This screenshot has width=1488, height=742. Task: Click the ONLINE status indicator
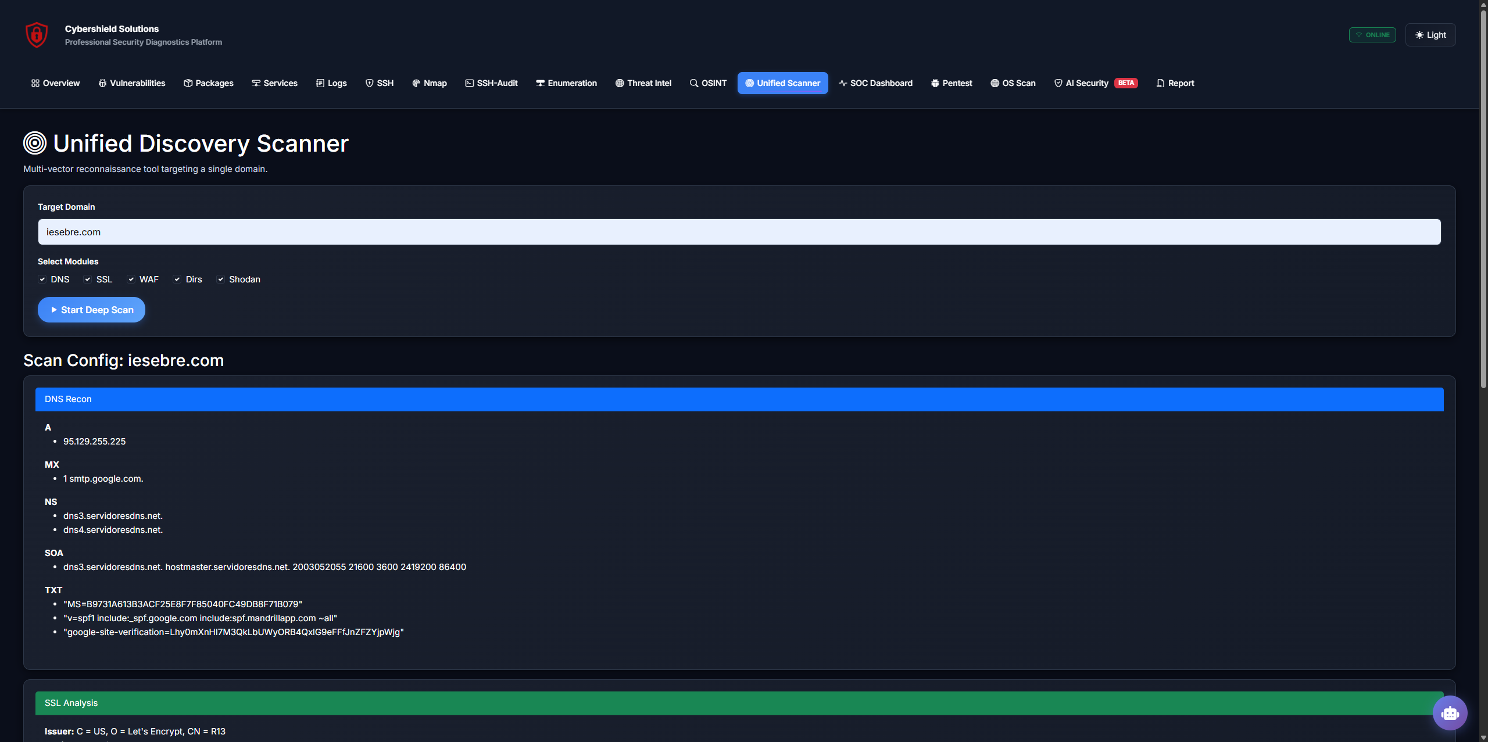(x=1372, y=34)
